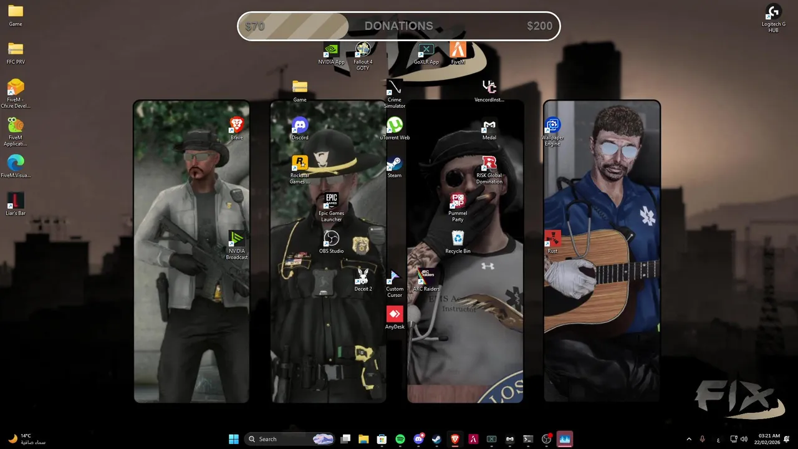
Task: Select the Discord desktop shortcut
Action: [x=300, y=129]
